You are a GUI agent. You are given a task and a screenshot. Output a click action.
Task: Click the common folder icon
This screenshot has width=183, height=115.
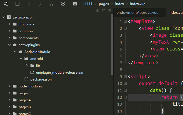[15, 31]
